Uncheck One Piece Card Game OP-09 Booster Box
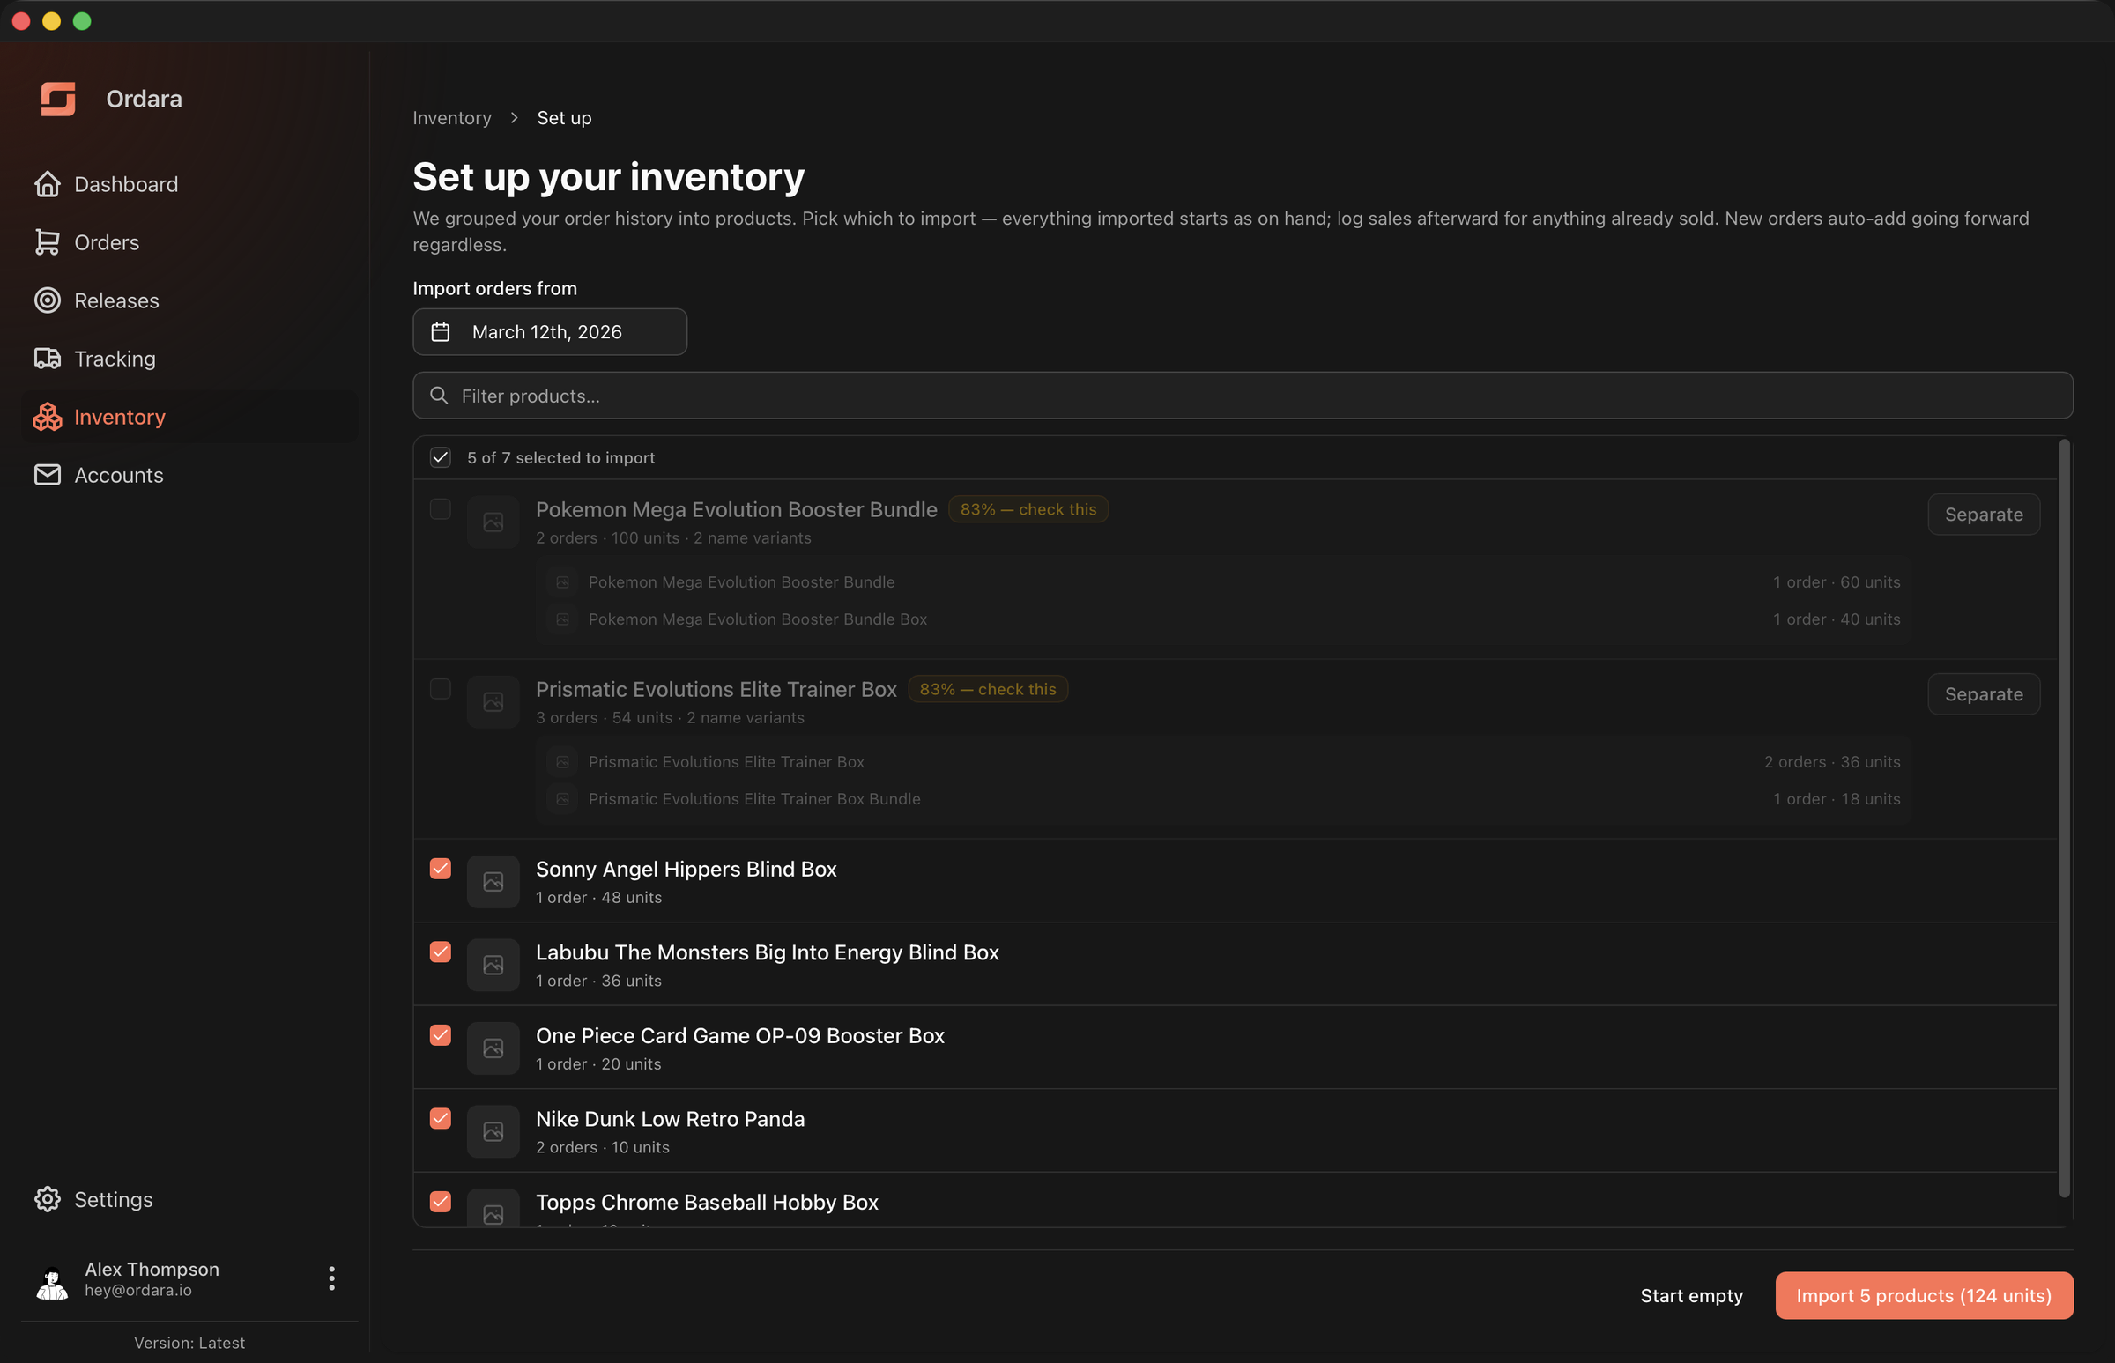 click(441, 1034)
